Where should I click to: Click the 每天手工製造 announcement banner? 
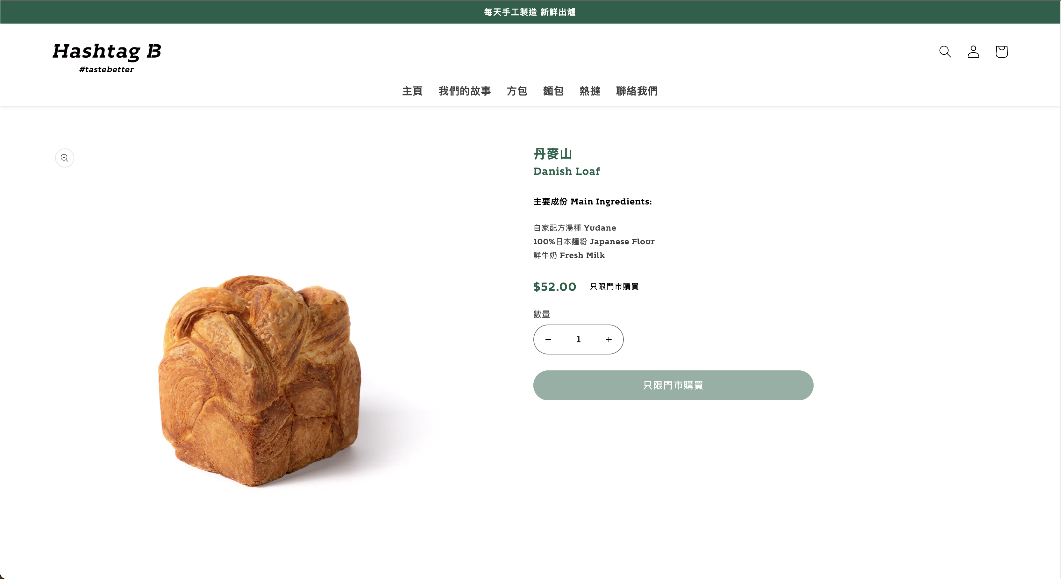[530, 12]
